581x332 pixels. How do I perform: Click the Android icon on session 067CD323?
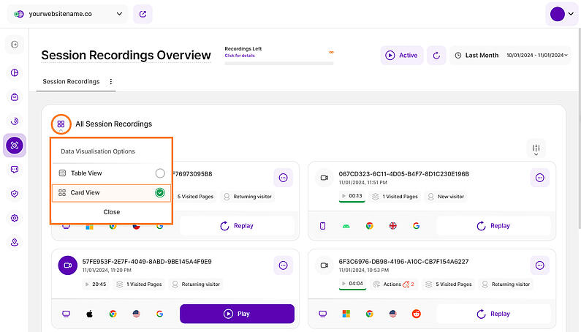point(346,226)
